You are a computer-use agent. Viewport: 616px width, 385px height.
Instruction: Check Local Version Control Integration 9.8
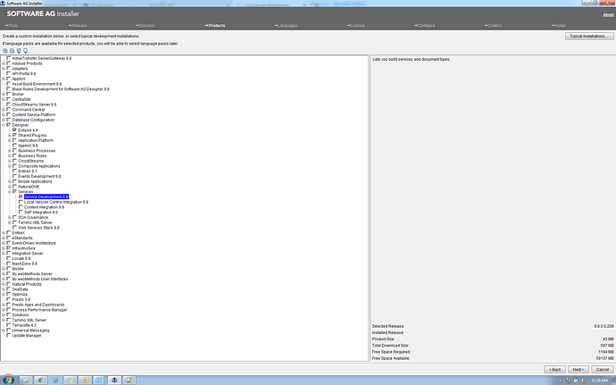click(21, 202)
